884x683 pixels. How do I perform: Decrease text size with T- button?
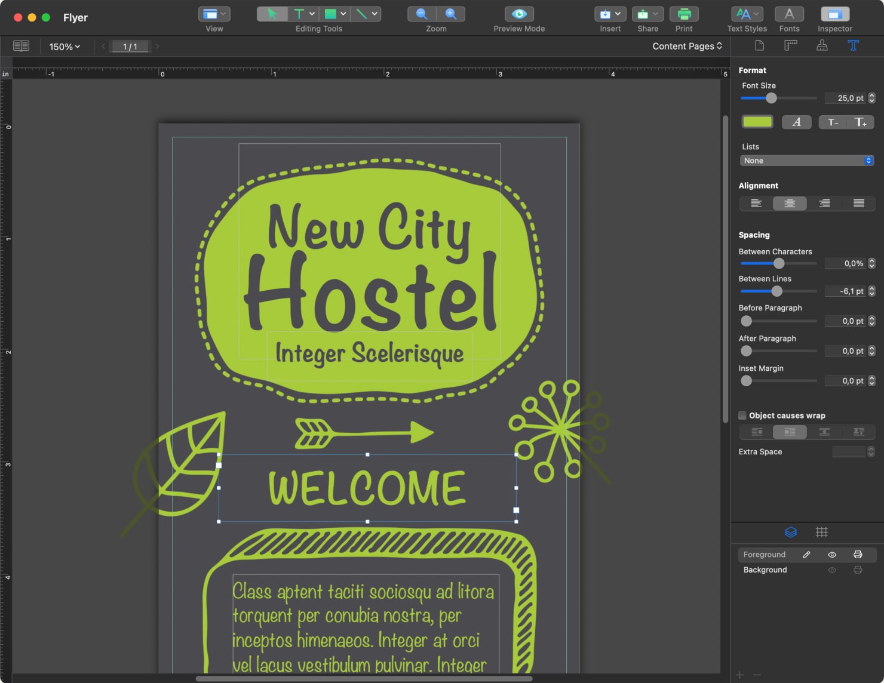click(833, 122)
